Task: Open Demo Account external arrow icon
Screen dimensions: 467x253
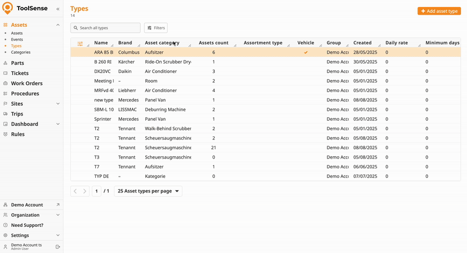Action: pos(58,205)
